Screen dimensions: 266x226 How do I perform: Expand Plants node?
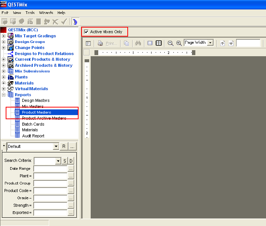click(x=3, y=77)
